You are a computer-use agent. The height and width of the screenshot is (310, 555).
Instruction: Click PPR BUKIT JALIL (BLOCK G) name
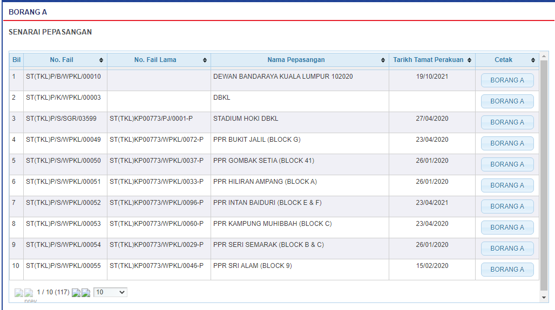(x=256, y=139)
